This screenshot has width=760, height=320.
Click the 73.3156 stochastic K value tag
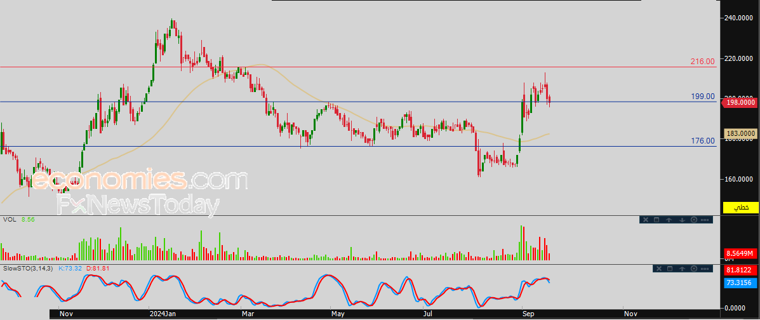coord(741,283)
